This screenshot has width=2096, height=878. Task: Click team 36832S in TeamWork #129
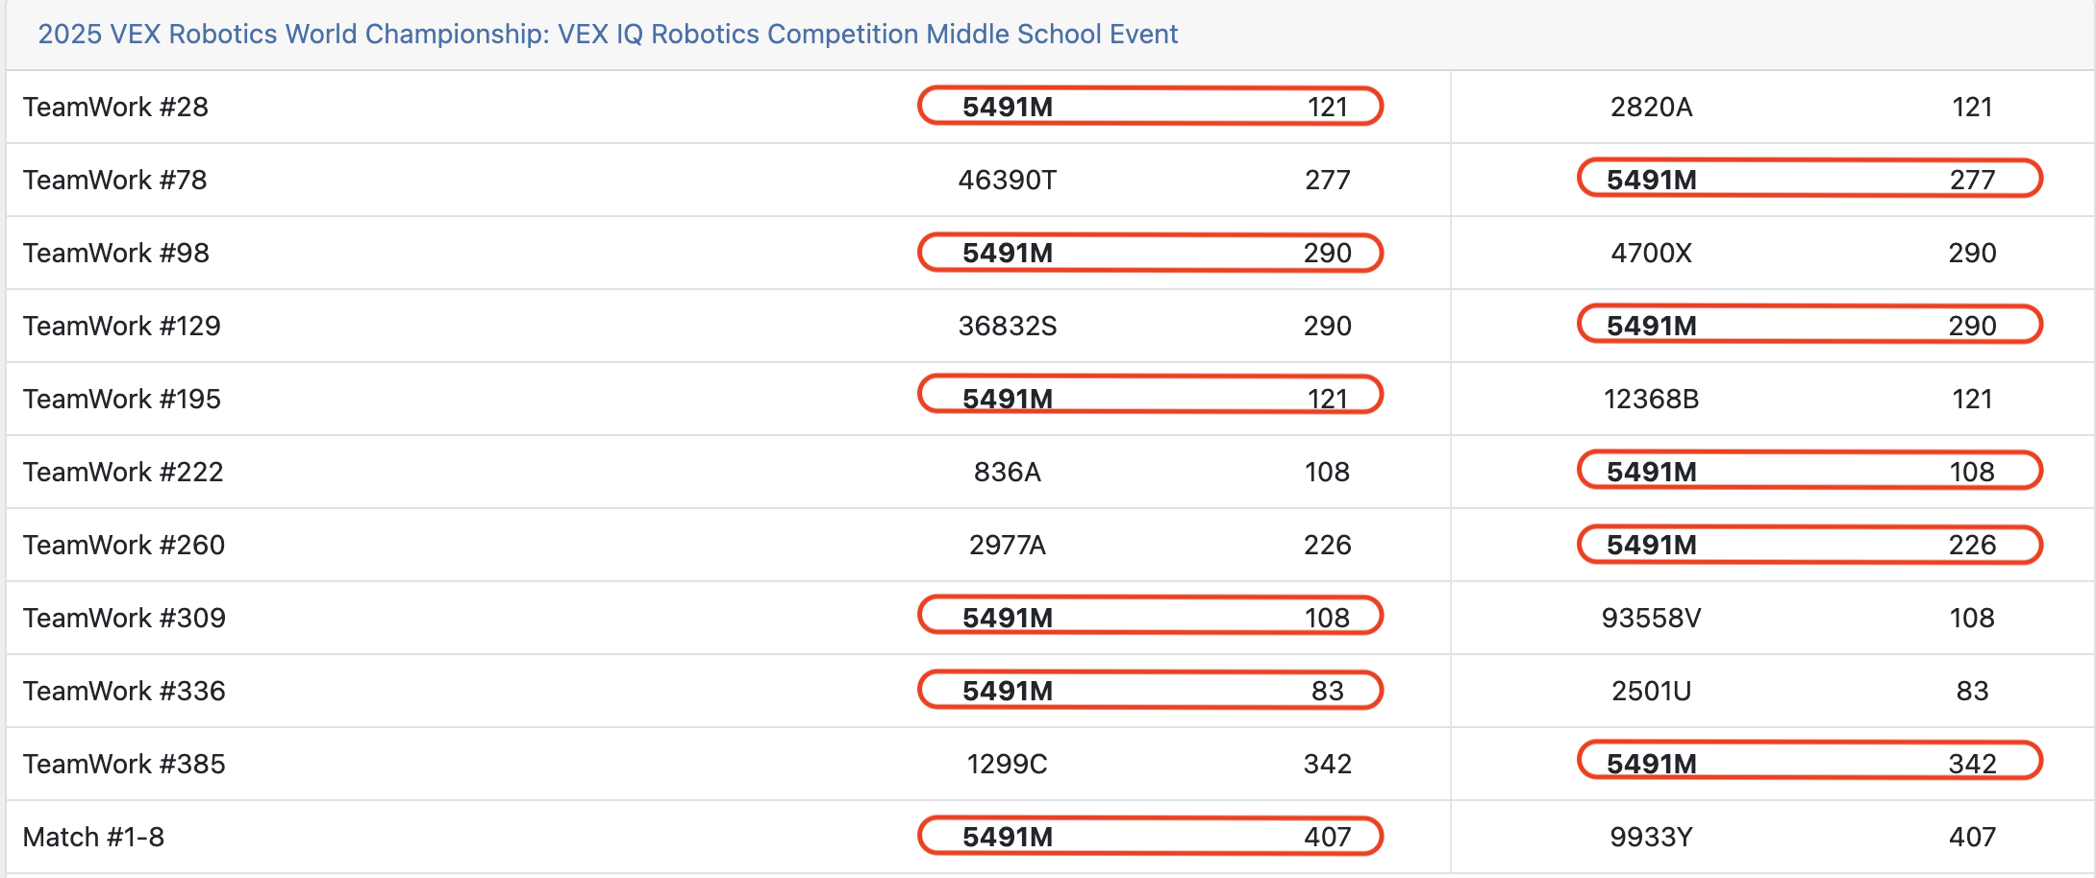coord(1007,326)
